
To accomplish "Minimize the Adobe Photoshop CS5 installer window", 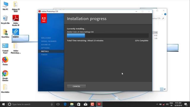I will [136, 11].
